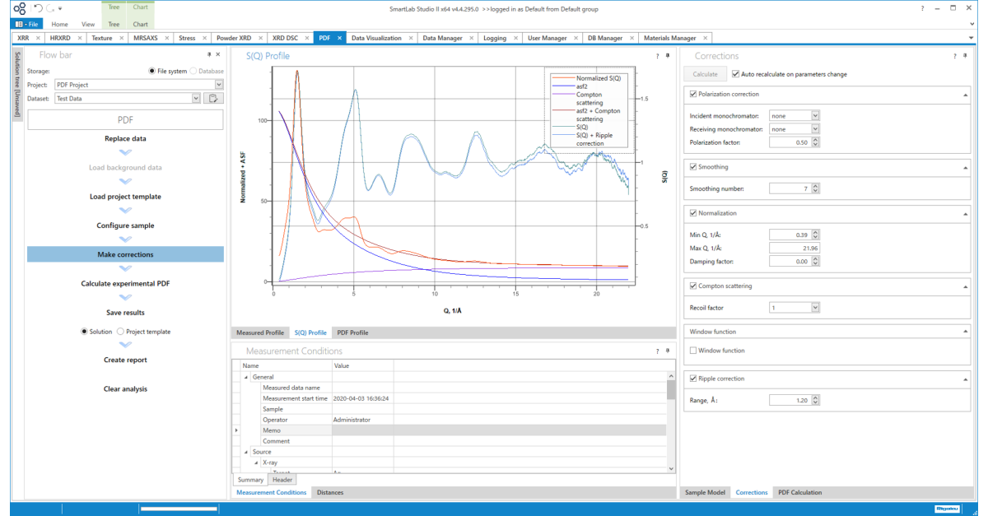This screenshot has width=988, height=516.
Task: Close the Flow bar panel
Action: click(218, 54)
